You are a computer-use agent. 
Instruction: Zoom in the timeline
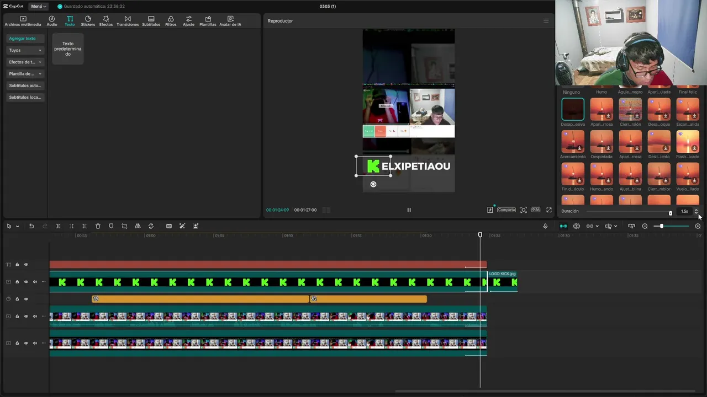[698, 226]
